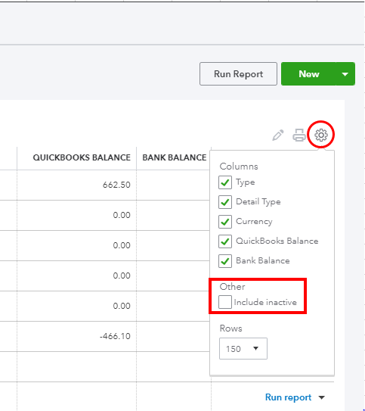Open the Rows 150 dropdown
365x411 pixels.
243,349
